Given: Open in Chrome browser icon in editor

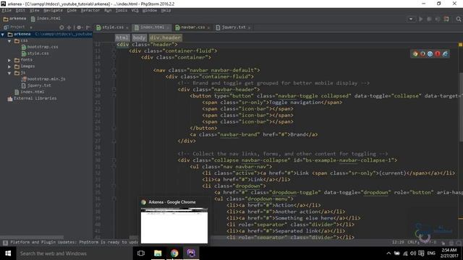Looking at the screenshot, I should tap(415, 53).
